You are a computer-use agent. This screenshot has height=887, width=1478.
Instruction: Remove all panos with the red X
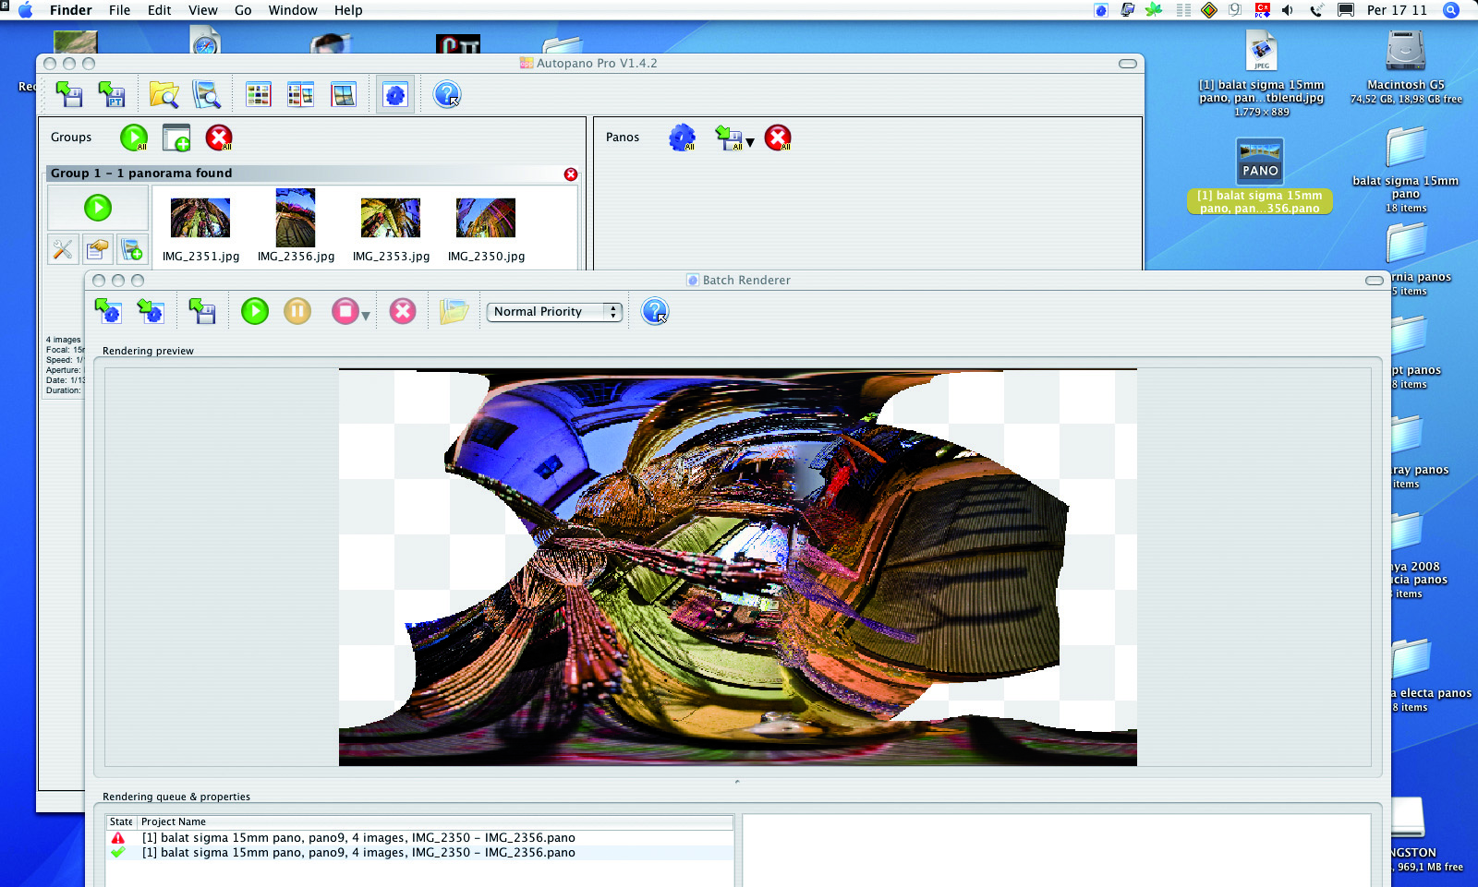click(x=778, y=138)
